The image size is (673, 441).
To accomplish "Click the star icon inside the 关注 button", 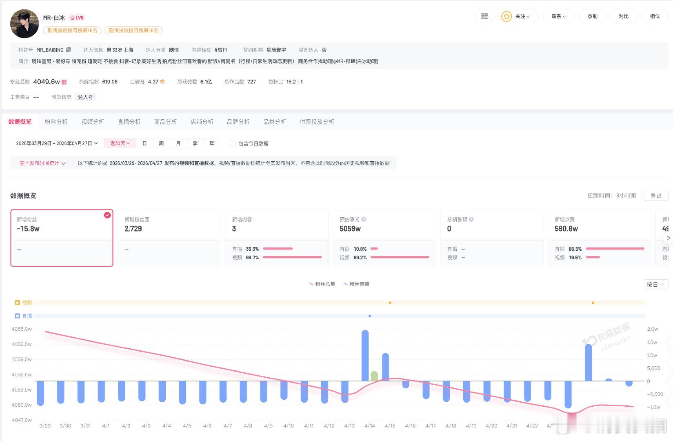I will [x=507, y=16].
